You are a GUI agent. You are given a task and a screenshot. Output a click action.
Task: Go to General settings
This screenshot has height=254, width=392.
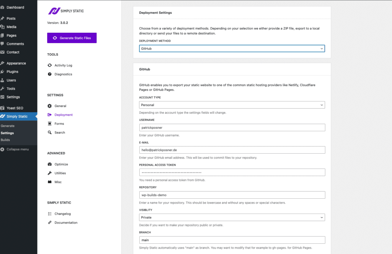click(60, 106)
